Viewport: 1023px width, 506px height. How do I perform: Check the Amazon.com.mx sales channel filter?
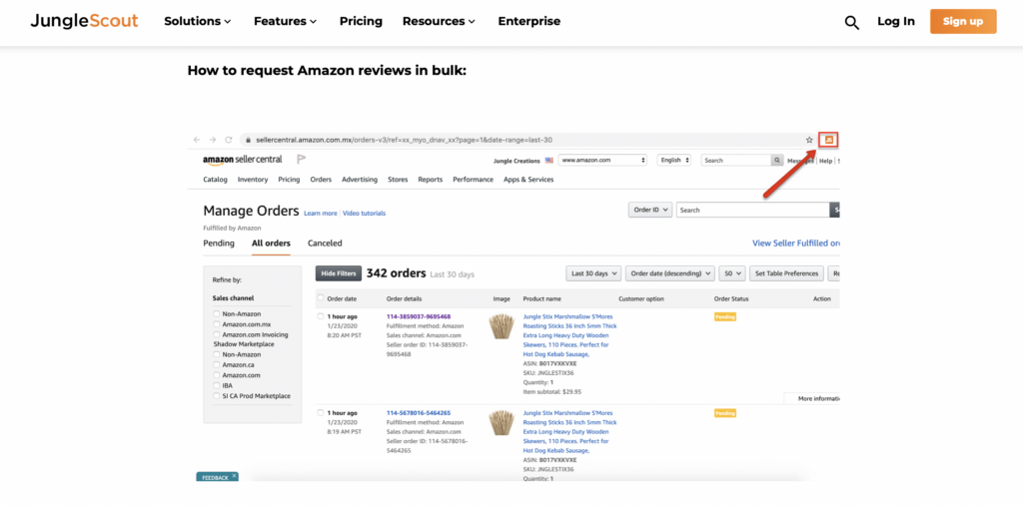[216, 324]
